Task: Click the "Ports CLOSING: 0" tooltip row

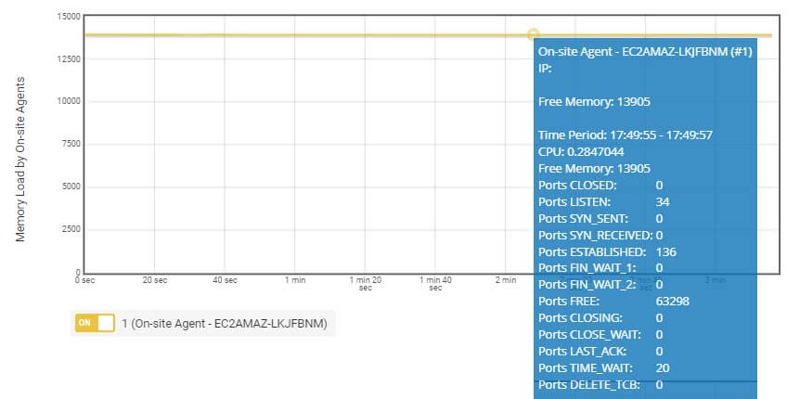Action: pos(600,317)
